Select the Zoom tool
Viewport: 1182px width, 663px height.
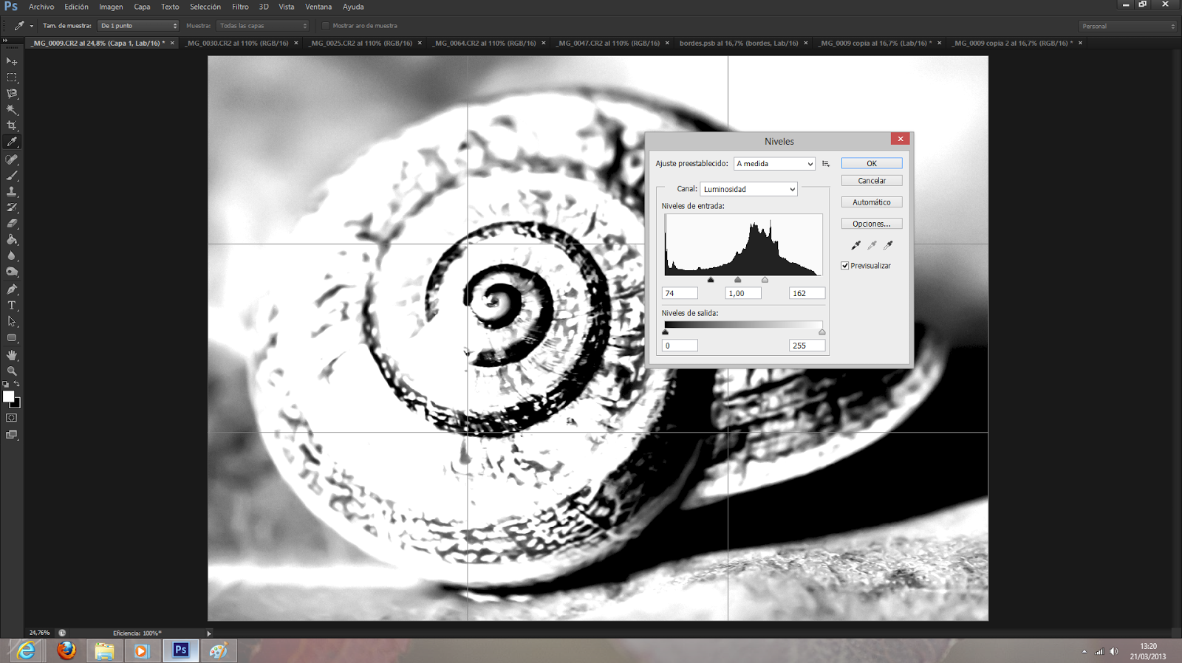pyautogui.click(x=12, y=371)
